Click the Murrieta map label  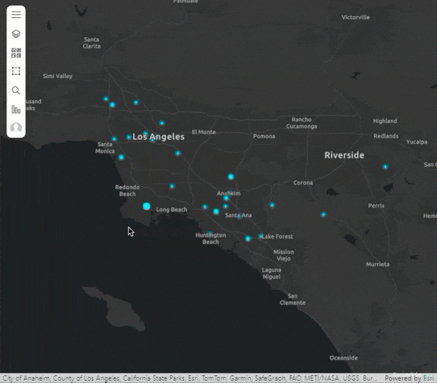point(377,264)
